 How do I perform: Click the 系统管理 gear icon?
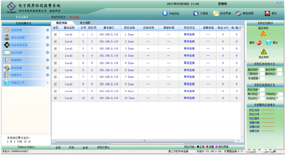(x=7, y=30)
